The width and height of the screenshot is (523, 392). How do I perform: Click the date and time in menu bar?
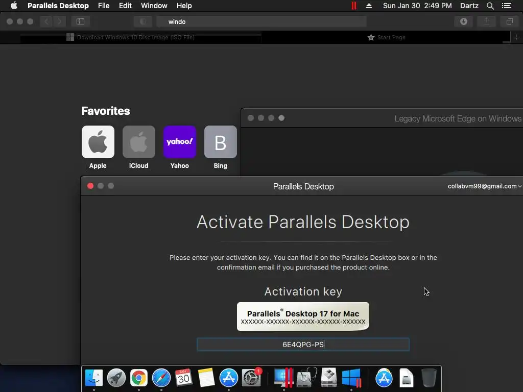click(x=417, y=6)
